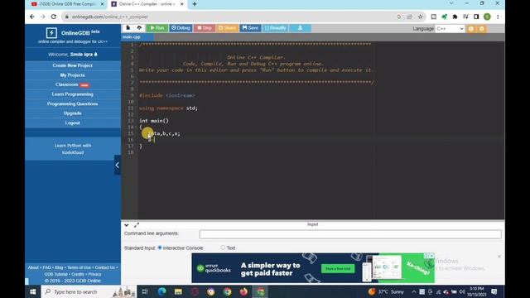Save the code with Save button
The width and height of the screenshot is (530, 298).
(x=250, y=28)
